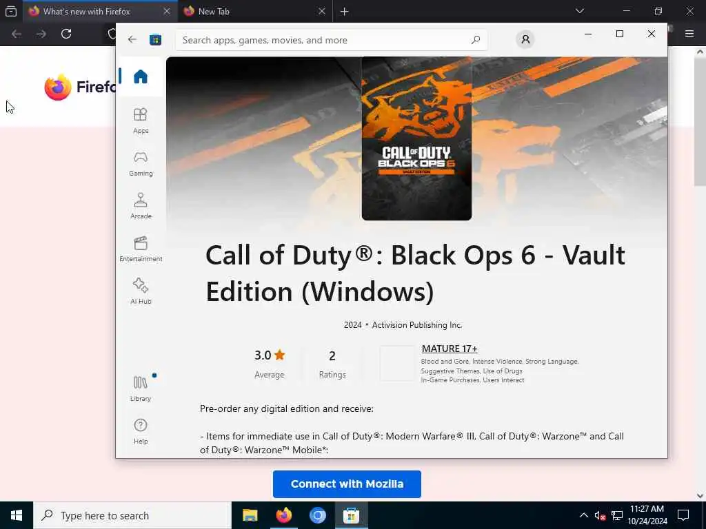Image resolution: width=706 pixels, height=529 pixels.
Task: Open Firefox from the taskbar
Action: pyautogui.click(x=283, y=515)
